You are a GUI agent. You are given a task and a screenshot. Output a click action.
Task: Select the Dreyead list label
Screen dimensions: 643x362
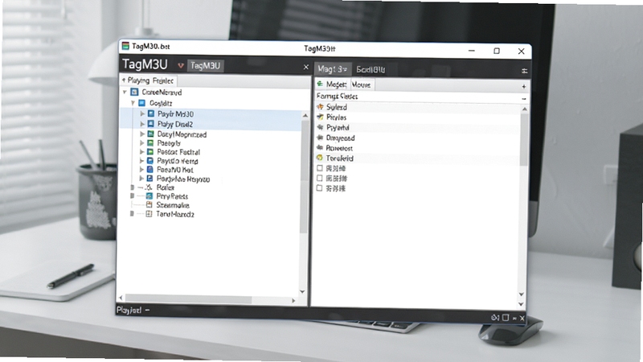coord(340,138)
